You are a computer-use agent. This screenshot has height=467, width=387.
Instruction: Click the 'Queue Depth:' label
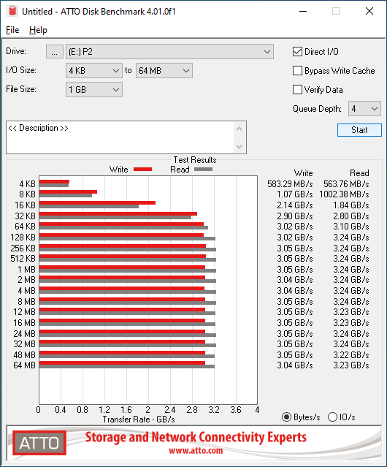pos(317,109)
